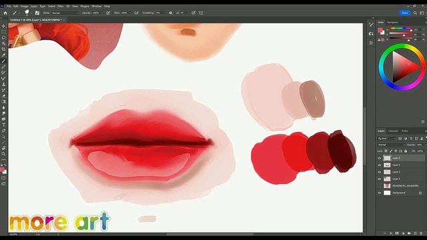Viewport: 427px width, 240px height.
Task: Hide Layer 5 with its eye icon
Action: pos(380,158)
